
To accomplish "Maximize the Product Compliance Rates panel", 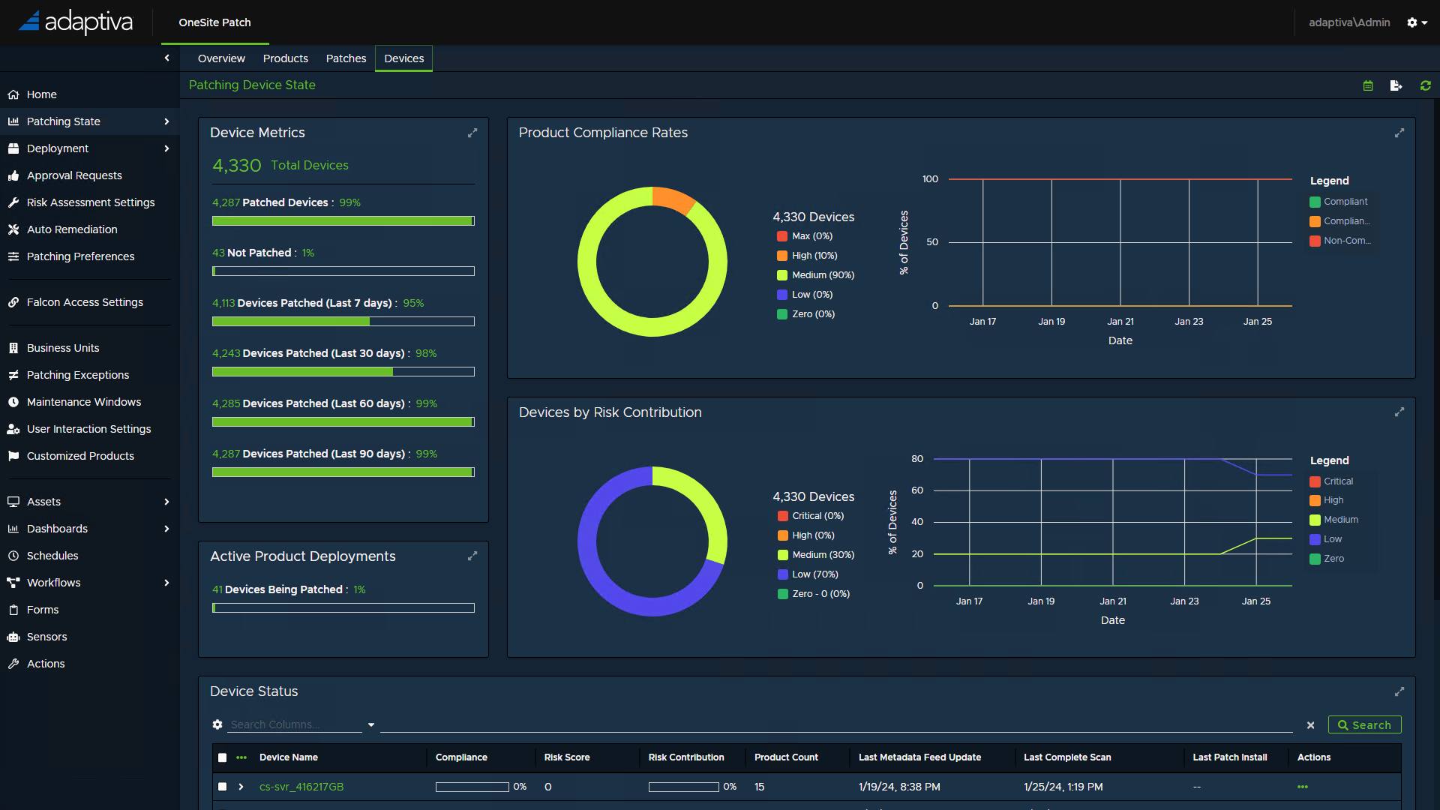I will point(1399,133).
